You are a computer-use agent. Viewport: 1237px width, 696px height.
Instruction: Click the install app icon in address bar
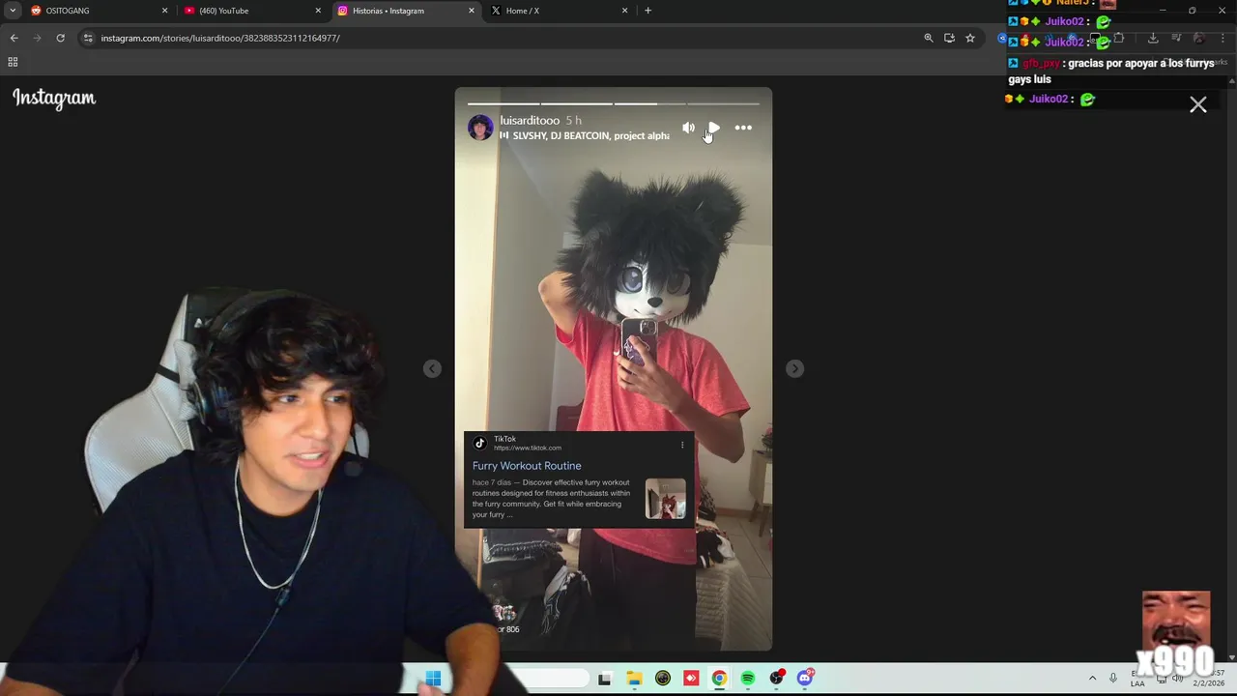click(x=949, y=38)
